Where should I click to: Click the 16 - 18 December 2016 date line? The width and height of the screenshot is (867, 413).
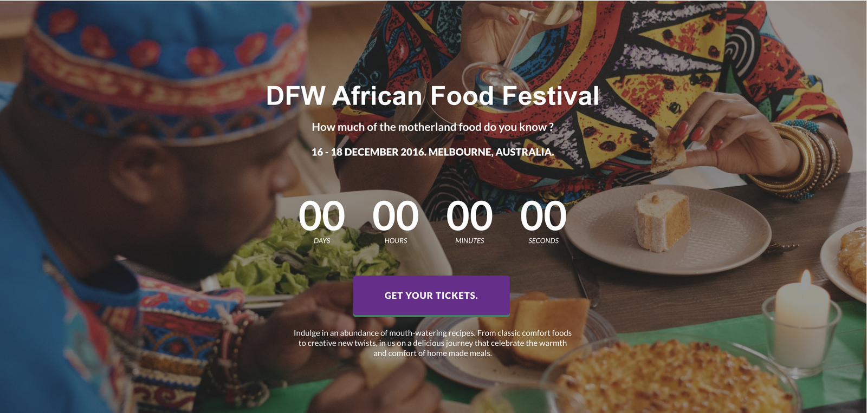point(432,152)
